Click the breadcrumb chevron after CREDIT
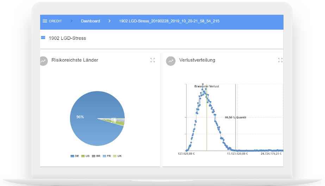Image resolution: width=325 pixels, height=186 pixels. [71, 21]
